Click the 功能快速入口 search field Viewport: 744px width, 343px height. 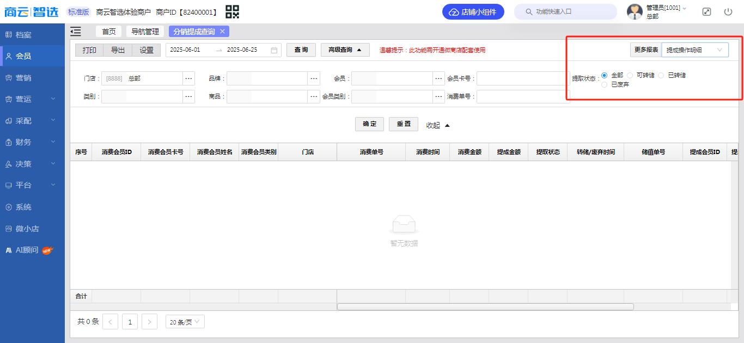click(x=565, y=11)
